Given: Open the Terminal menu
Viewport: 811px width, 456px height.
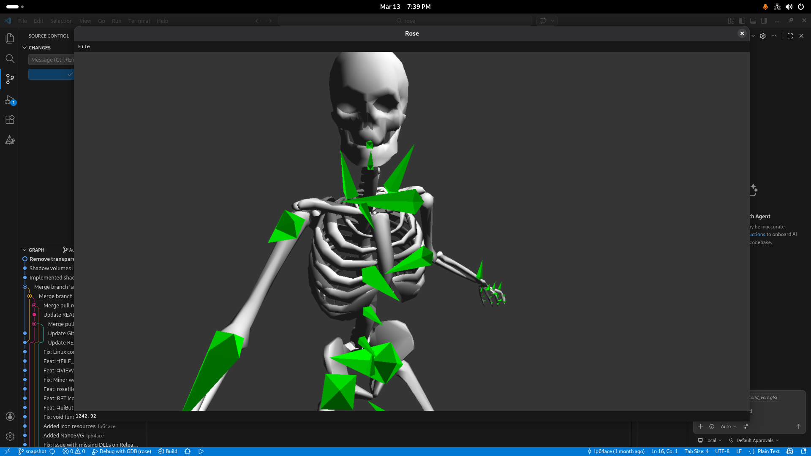Looking at the screenshot, I should 139,21.
